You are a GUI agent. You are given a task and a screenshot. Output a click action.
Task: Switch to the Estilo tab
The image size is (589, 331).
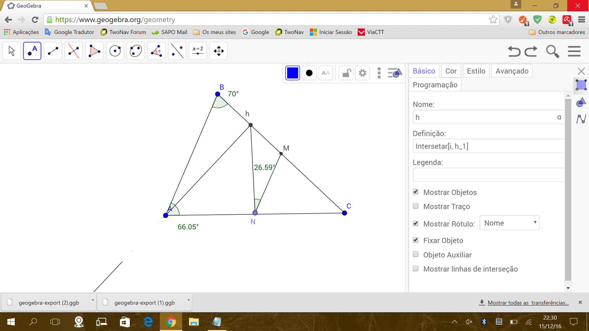tap(476, 71)
